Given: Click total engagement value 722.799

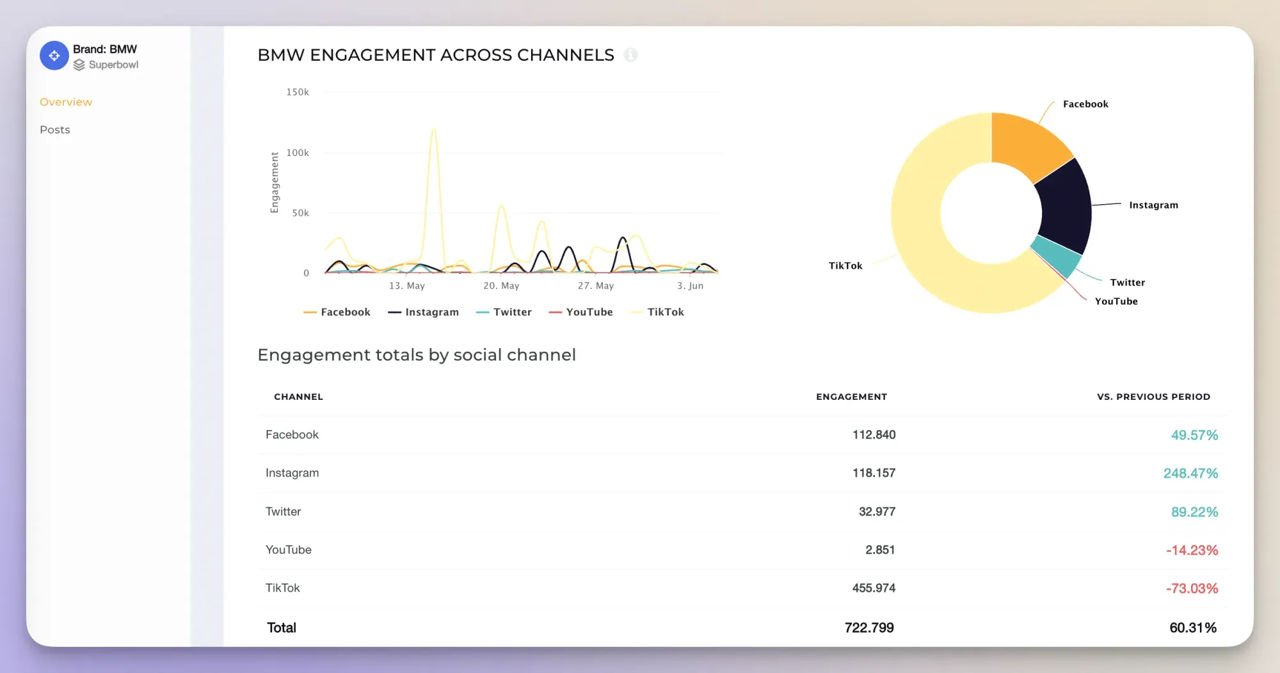Looking at the screenshot, I should (x=869, y=628).
